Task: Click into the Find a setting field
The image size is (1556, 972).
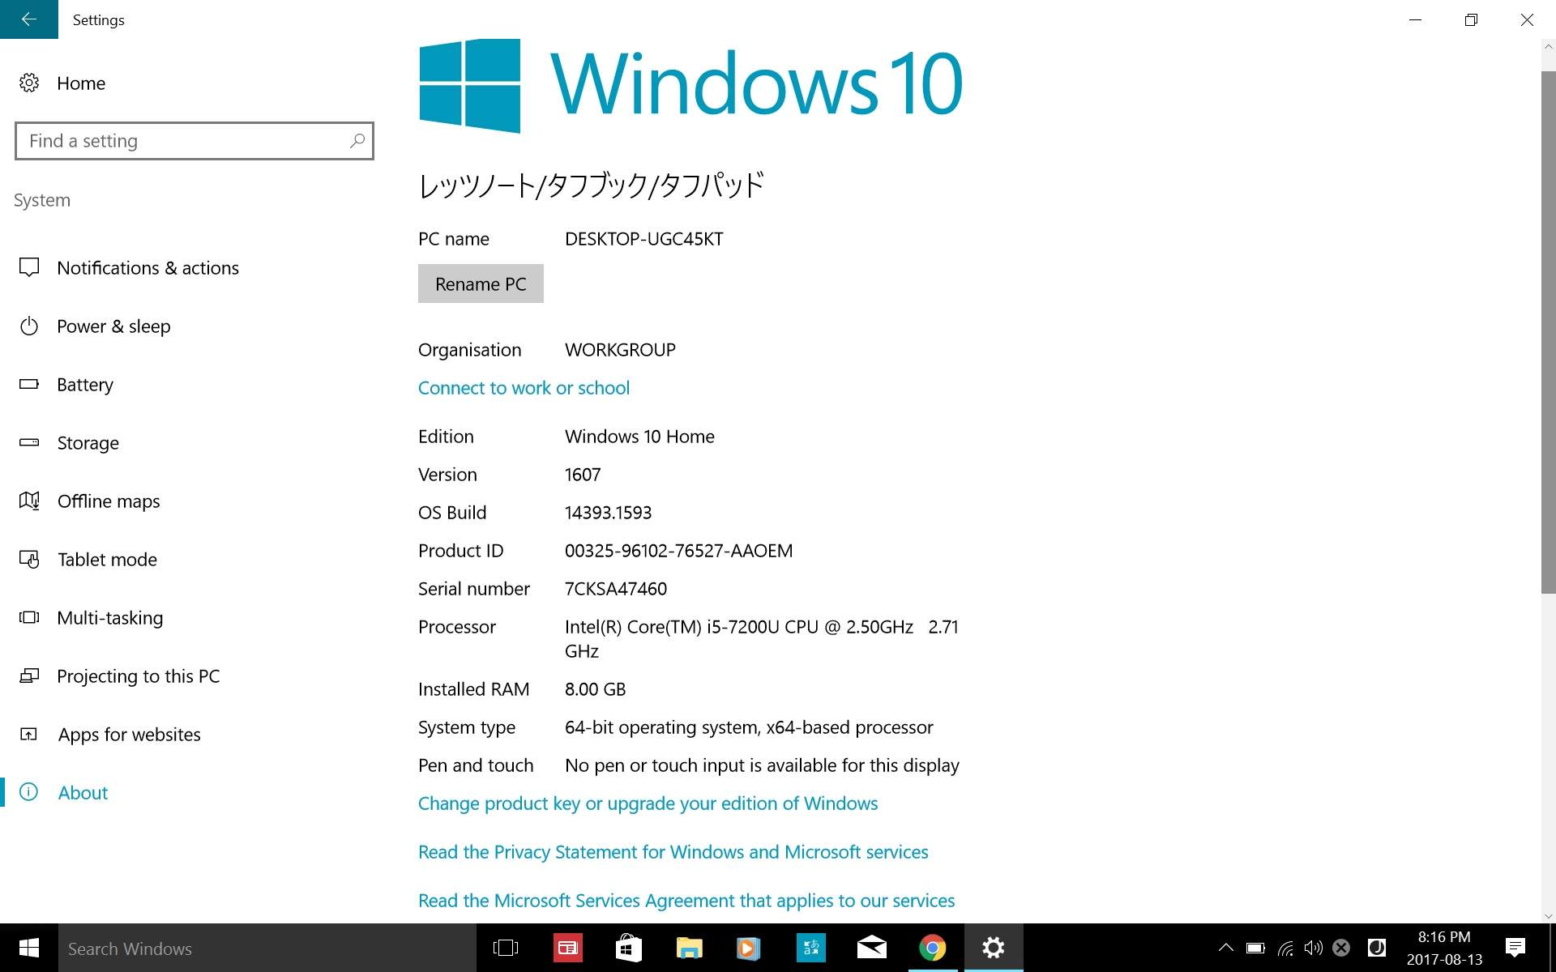Action: tap(182, 141)
